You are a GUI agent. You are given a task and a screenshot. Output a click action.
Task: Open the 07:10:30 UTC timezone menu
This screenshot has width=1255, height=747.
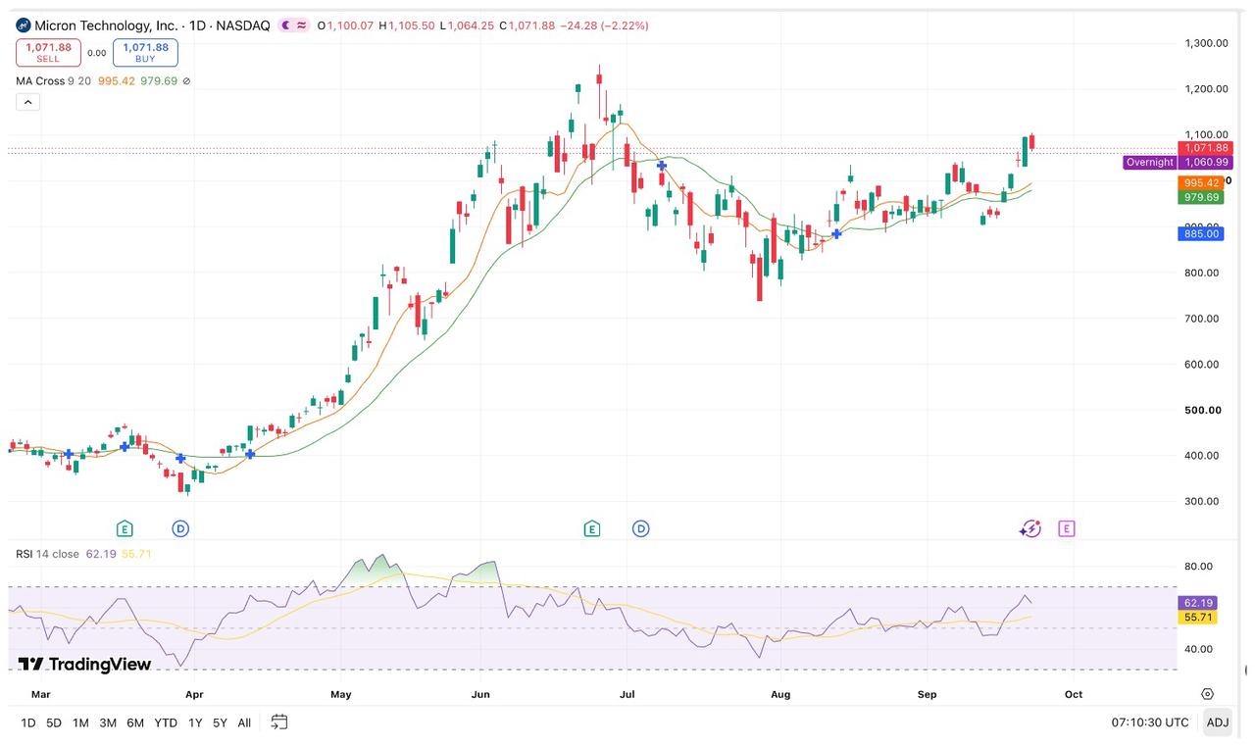pyautogui.click(x=1150, y=722)
